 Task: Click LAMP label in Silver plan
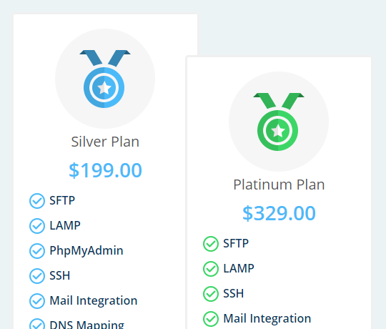[x=65, y=225]
